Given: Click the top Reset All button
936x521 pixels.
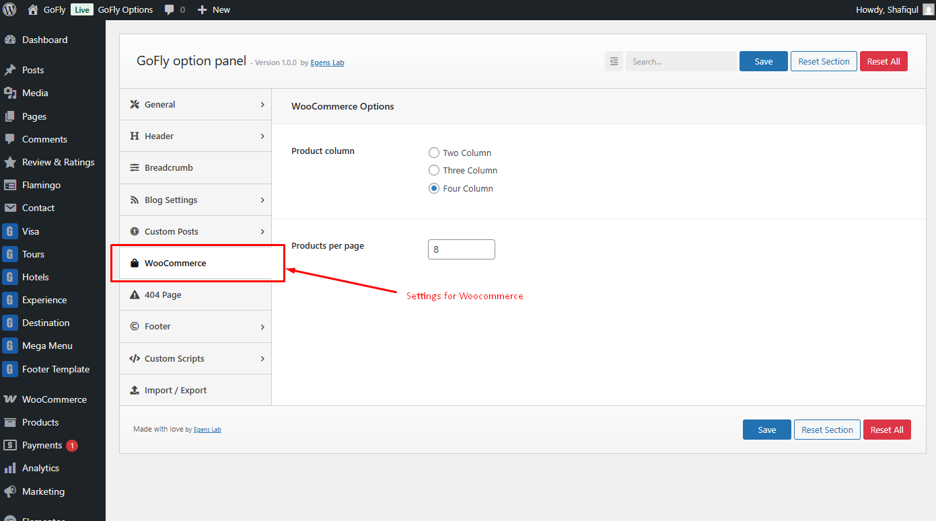Looking at the screenshot, I should [x=884, y=61].
